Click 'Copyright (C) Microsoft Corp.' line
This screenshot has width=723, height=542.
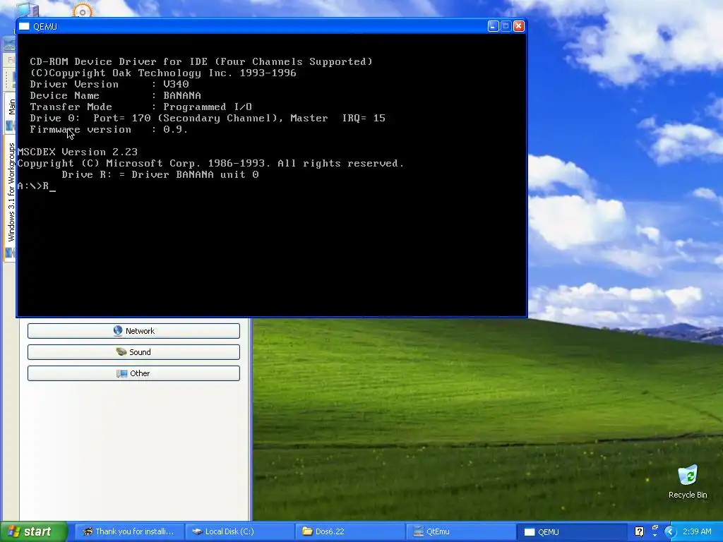pyautogui.click(x=210, y=164)
